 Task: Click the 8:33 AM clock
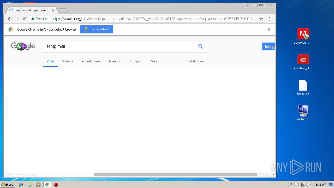(x=321, y=185)
